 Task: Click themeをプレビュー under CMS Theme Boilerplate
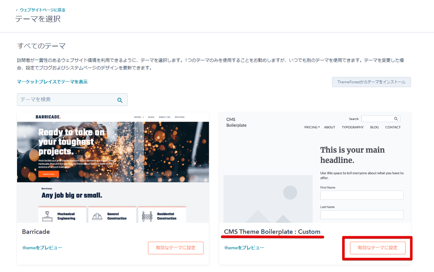(x=244, y=248)
